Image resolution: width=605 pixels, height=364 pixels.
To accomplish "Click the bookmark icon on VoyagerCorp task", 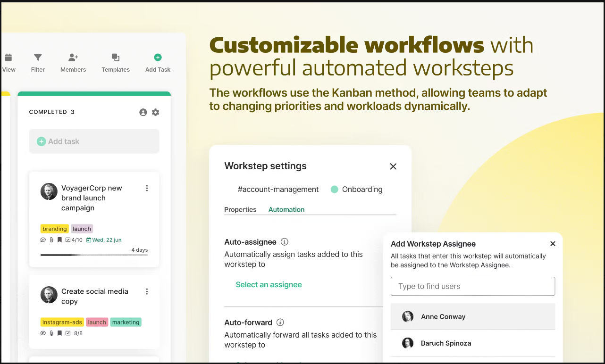I will (x=59, y=240).
